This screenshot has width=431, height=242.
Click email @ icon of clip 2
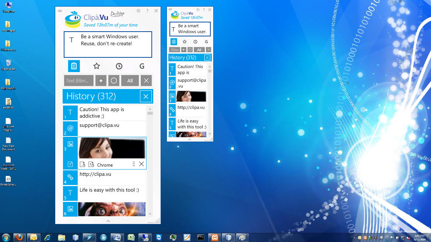click(70, 129)
